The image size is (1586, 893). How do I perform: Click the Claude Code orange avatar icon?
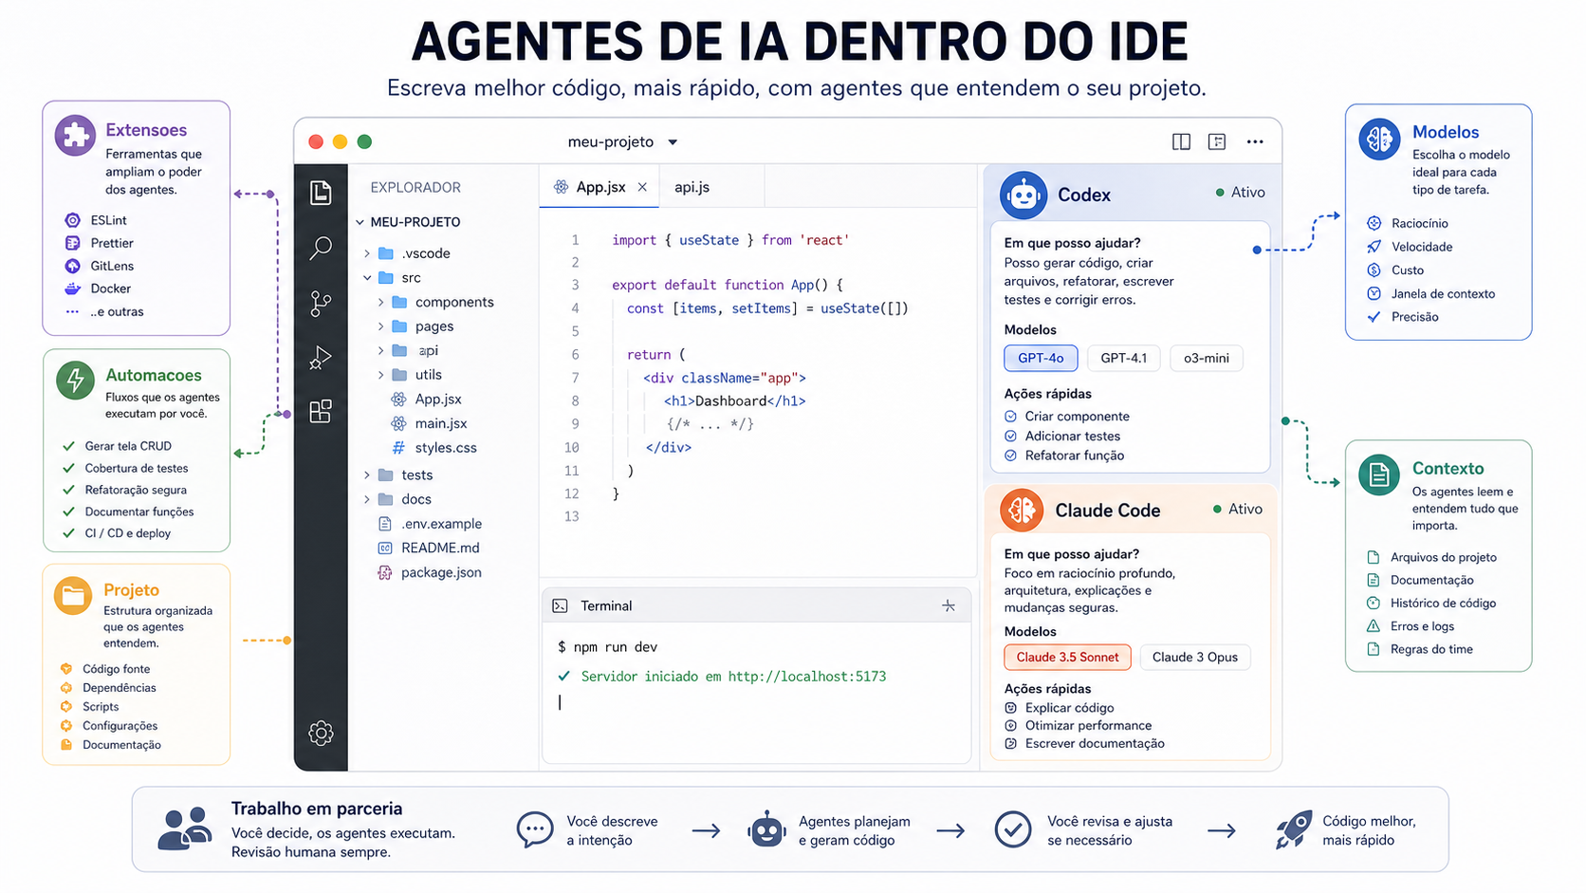[1022, 510]
